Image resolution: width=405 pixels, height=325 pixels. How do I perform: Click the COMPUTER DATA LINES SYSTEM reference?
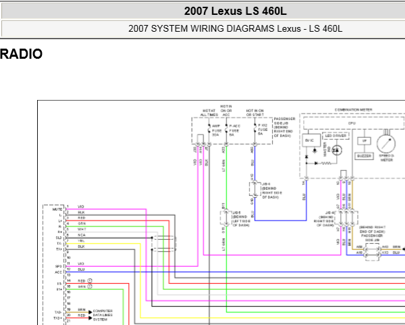103,315
